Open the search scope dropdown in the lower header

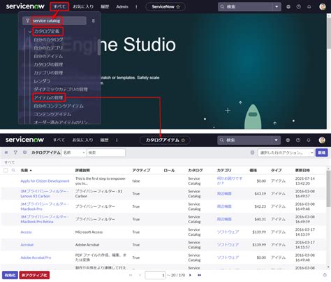point(276,140)
